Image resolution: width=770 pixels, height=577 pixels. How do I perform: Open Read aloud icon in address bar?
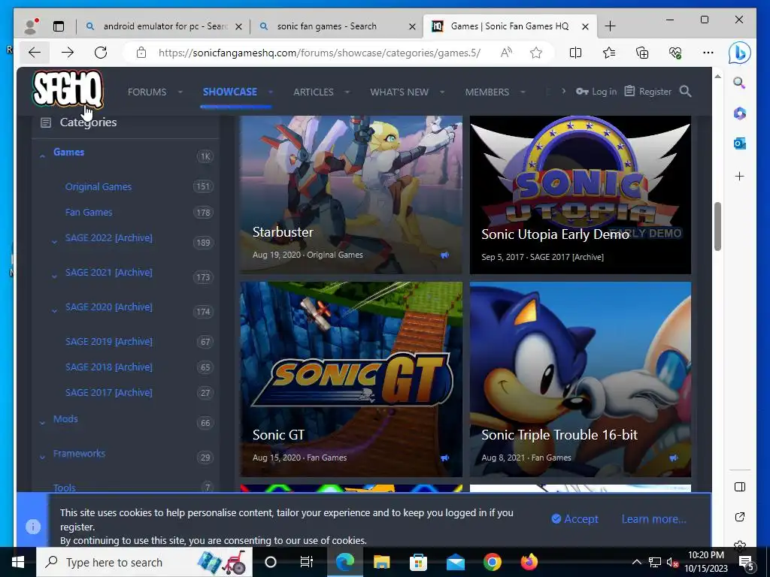click(x=506, y=53)
